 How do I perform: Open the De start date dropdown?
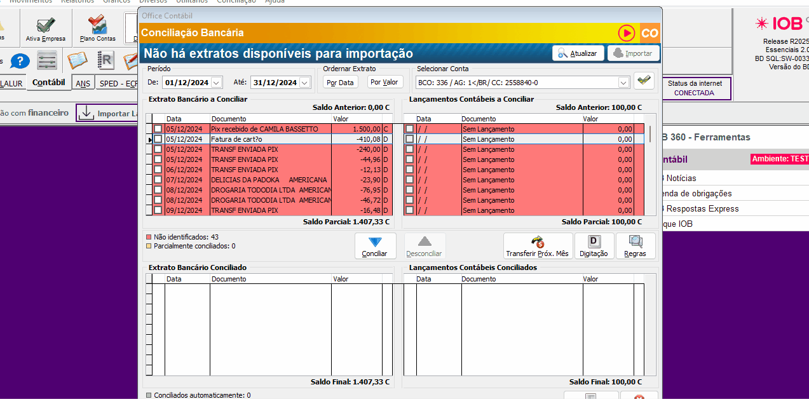point(216,83)
